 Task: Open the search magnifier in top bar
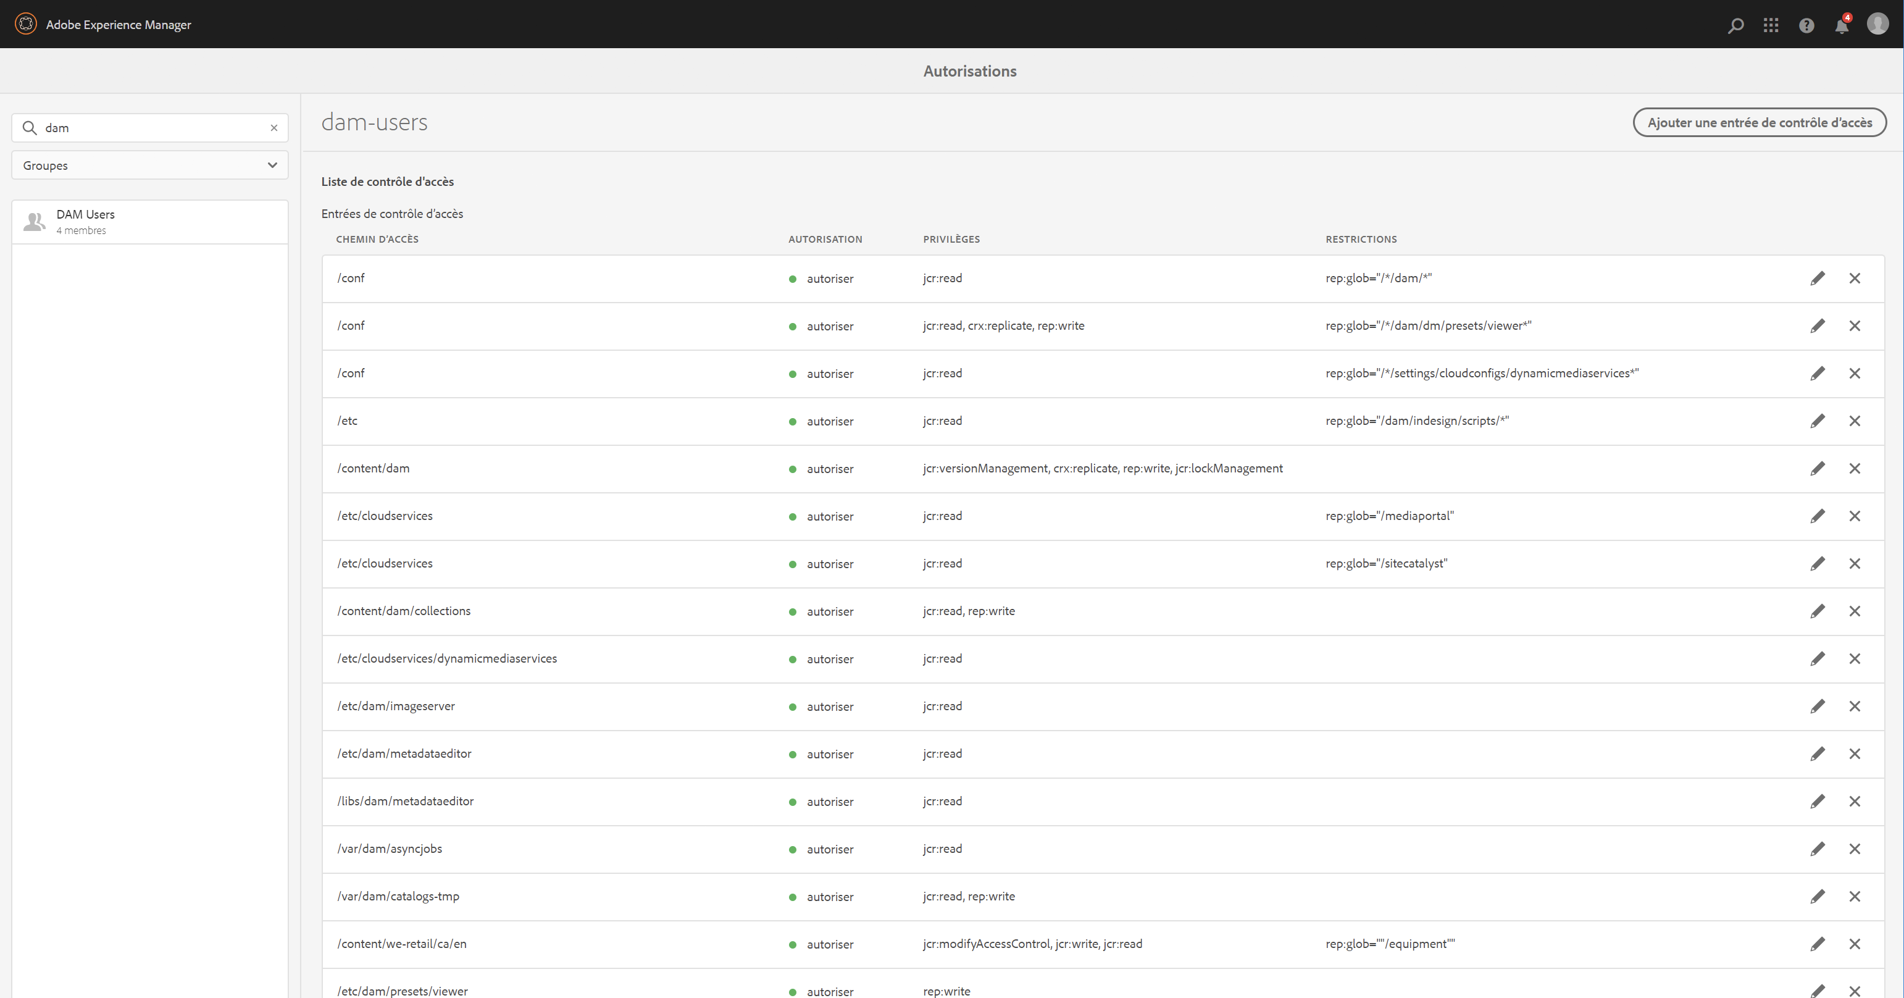[x=1735, y=25]
